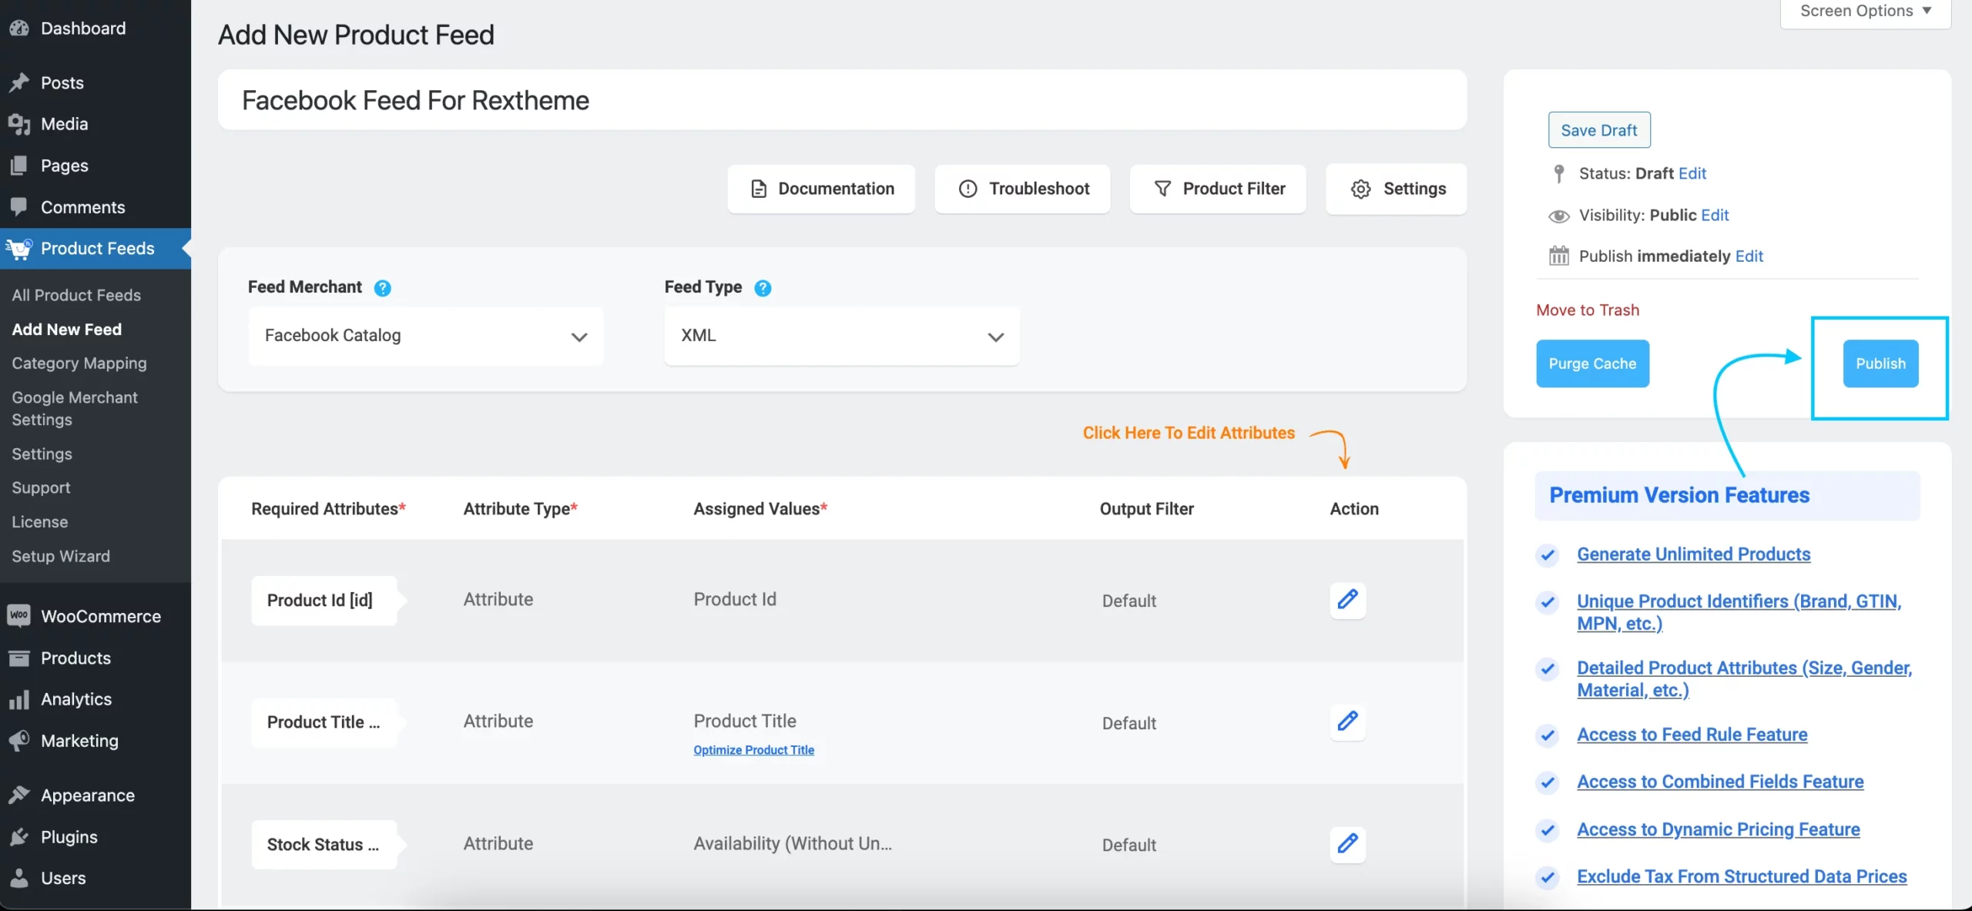The height and width of the screenshot is (911, 1972).
Task: Launch the Setup Wizard submenu item
Action: pos(61,556)
